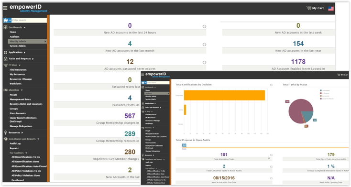Open Reports in the back sidebar

pos(14,148)
